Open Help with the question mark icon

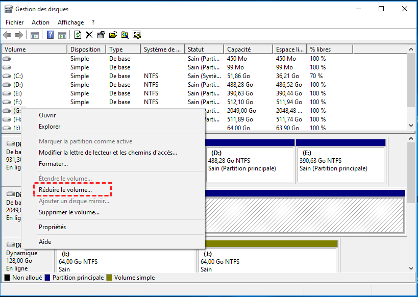[50, 35]
